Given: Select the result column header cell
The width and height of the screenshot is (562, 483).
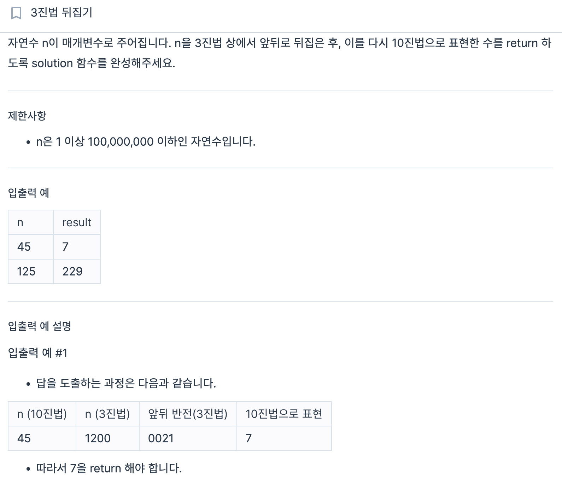Looking at the screenshot, I should click(x=77, y=222).
